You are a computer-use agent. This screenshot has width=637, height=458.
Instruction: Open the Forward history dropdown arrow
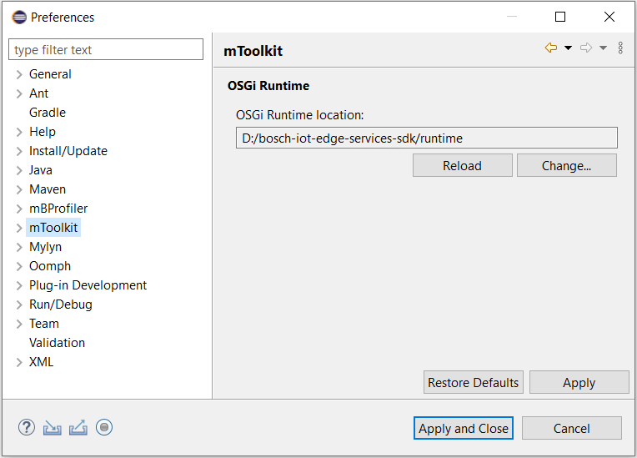coord(603,48)
